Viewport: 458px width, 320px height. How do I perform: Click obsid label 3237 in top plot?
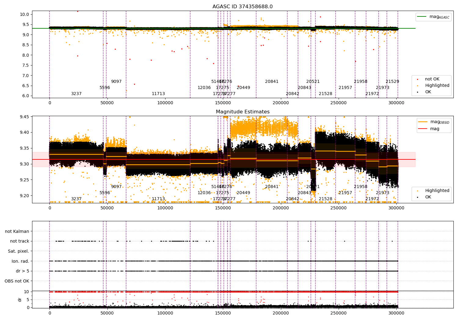coord(76,94)
